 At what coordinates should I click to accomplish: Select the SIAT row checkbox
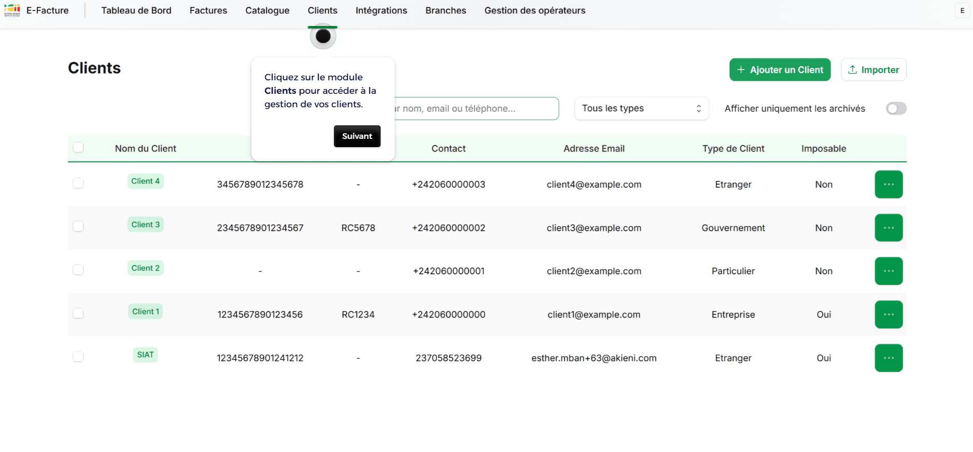pos(78,357)
